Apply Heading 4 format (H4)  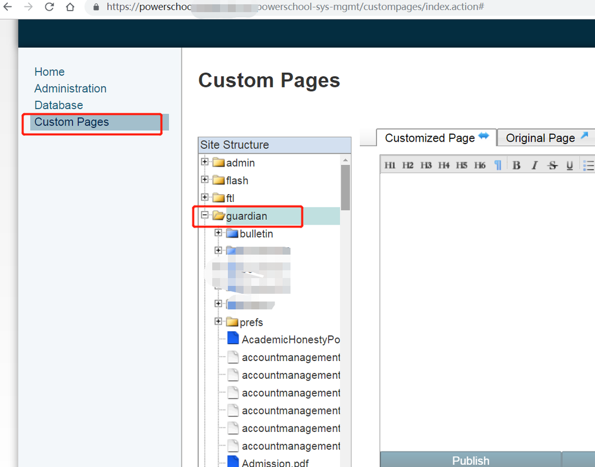(x=444, y=166)
